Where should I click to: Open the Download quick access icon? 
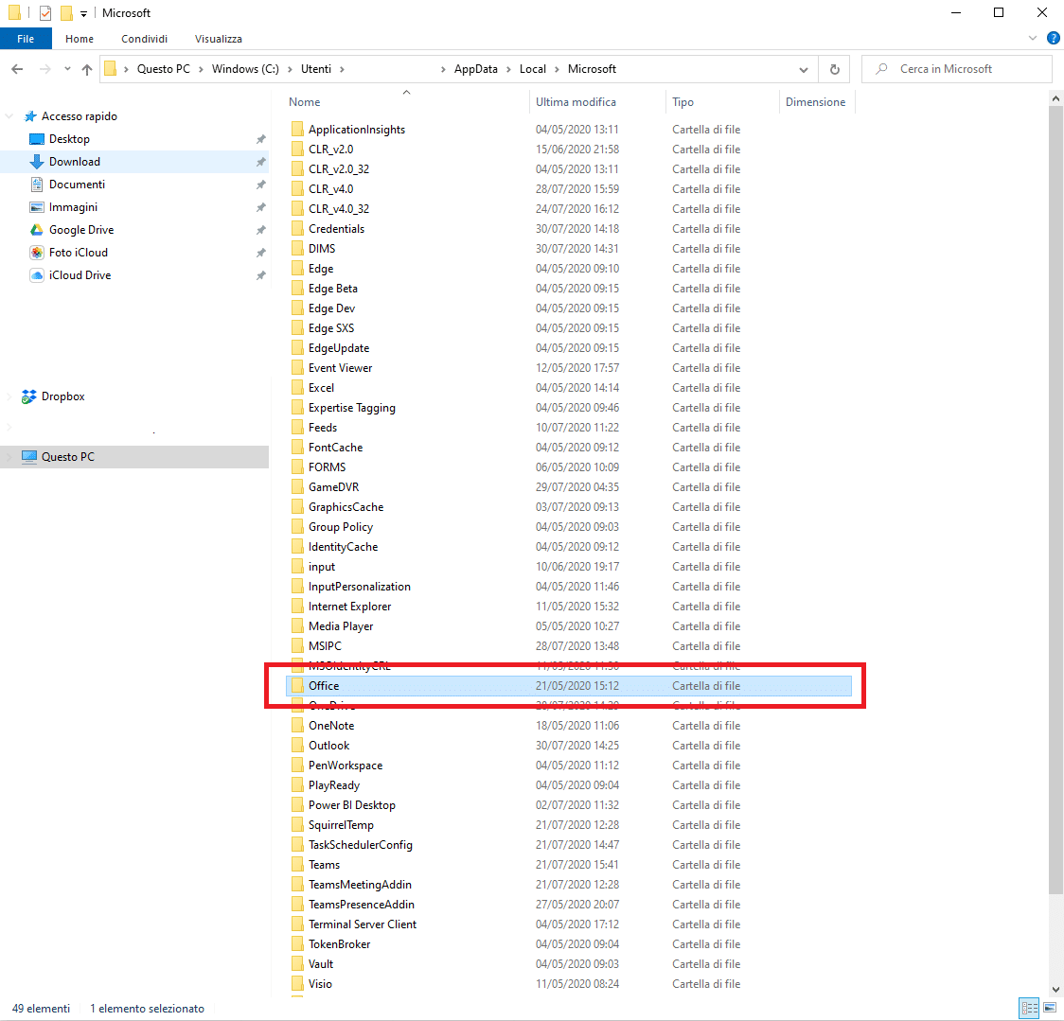(x=37, y=162)
